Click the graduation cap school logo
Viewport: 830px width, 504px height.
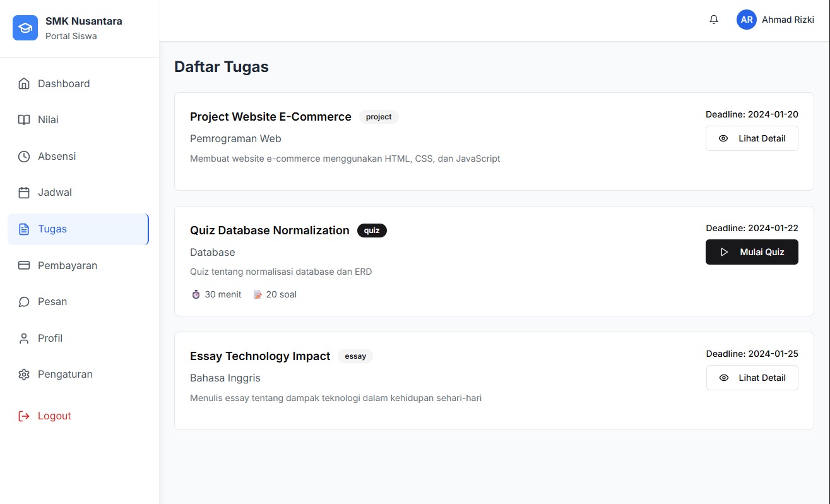[x=25, y=28]
